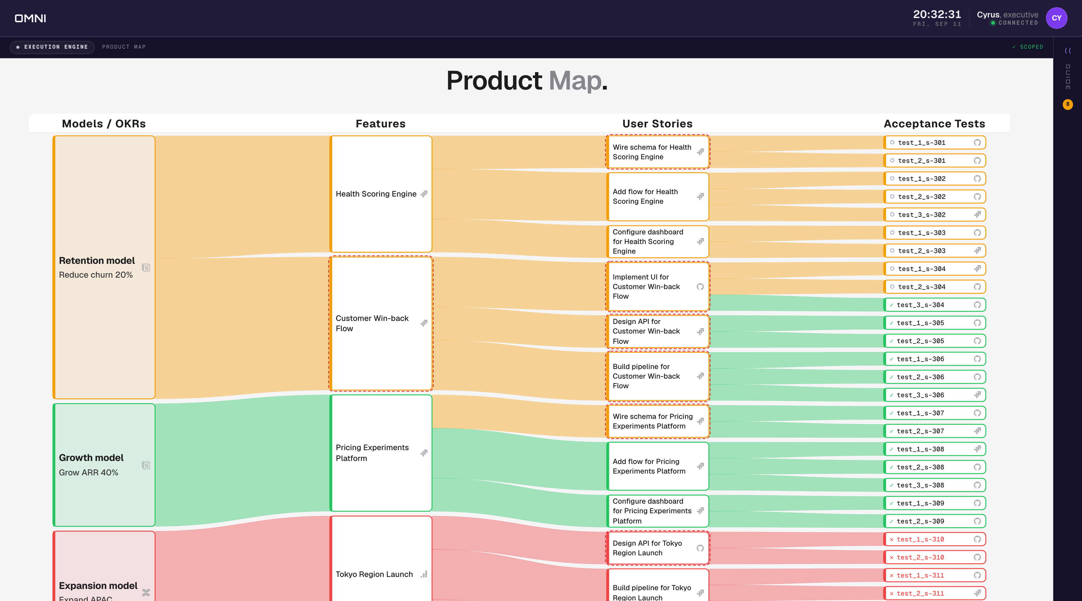This screenshot has width=1082, height=601.
Task: Select the Execution Engine breadcrumb pill
Action: [52, 47]
